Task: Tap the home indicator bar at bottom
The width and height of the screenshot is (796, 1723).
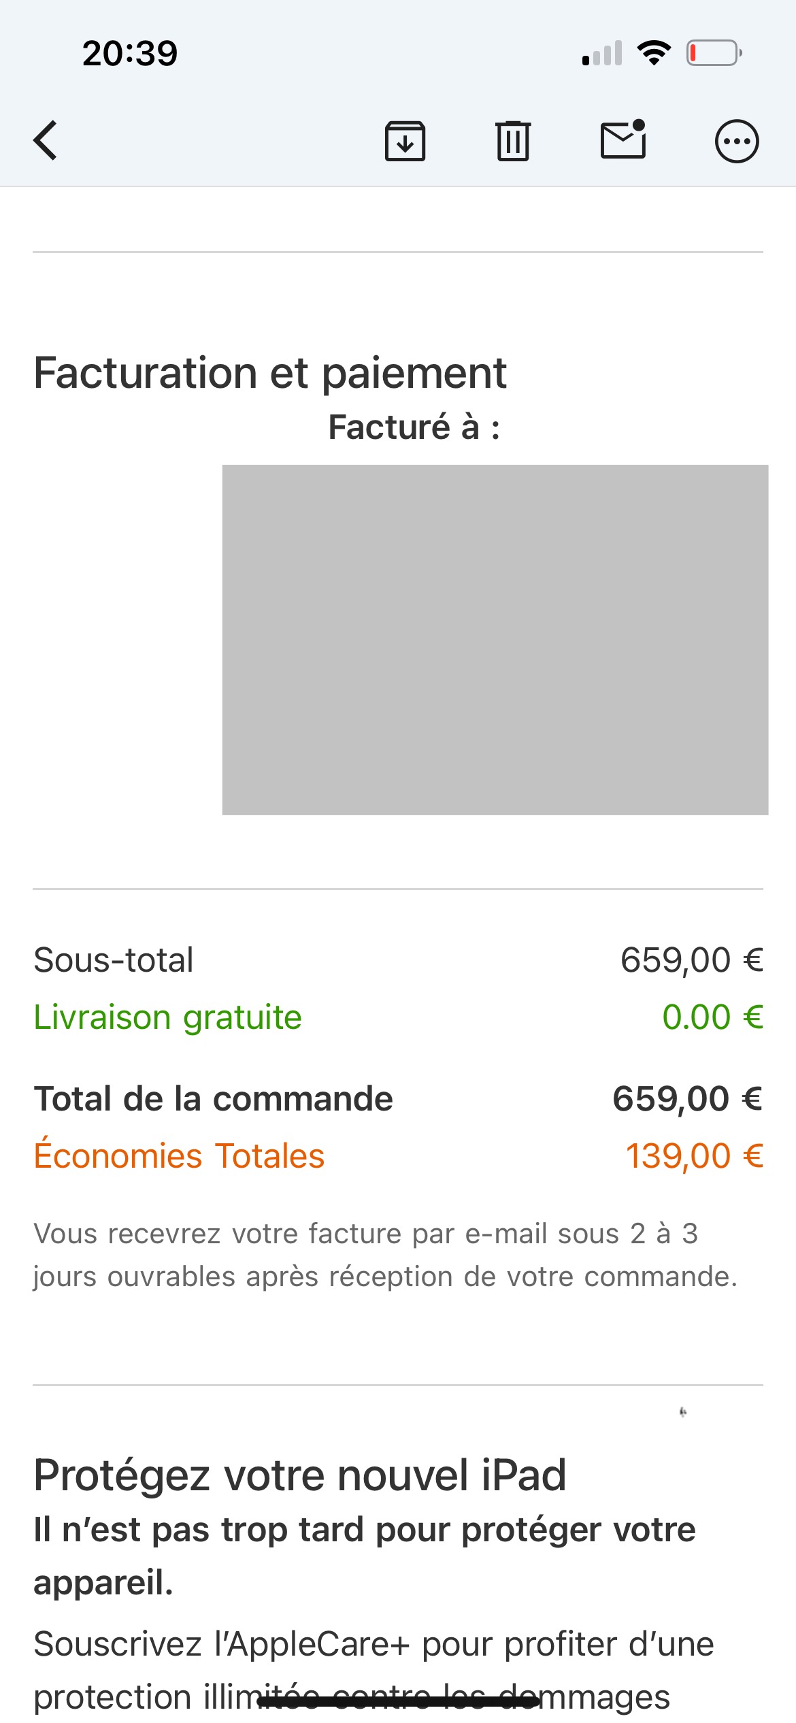Action: 398,1702
